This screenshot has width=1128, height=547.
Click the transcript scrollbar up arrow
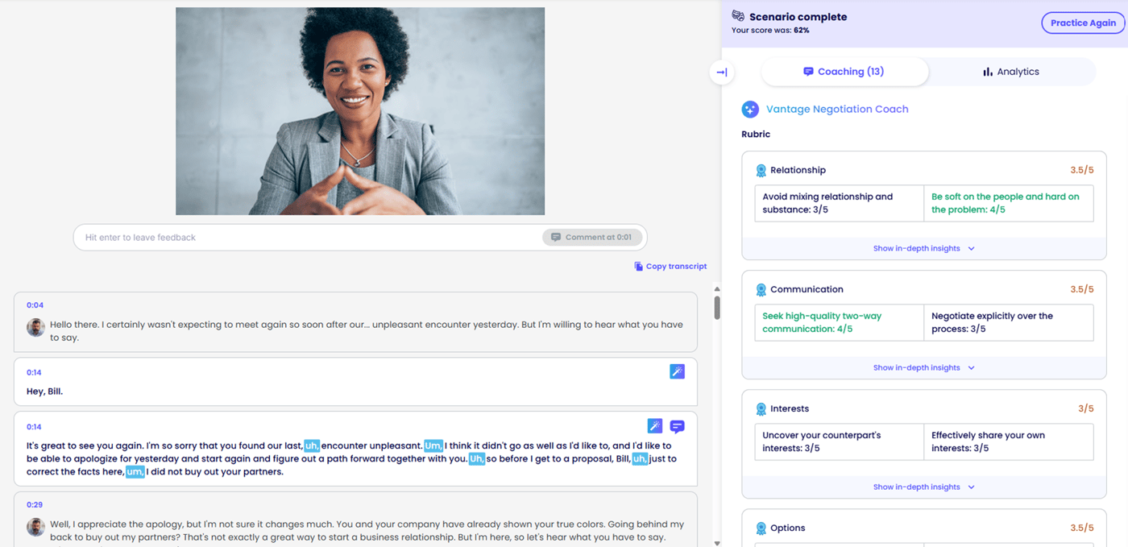(717, 288)
